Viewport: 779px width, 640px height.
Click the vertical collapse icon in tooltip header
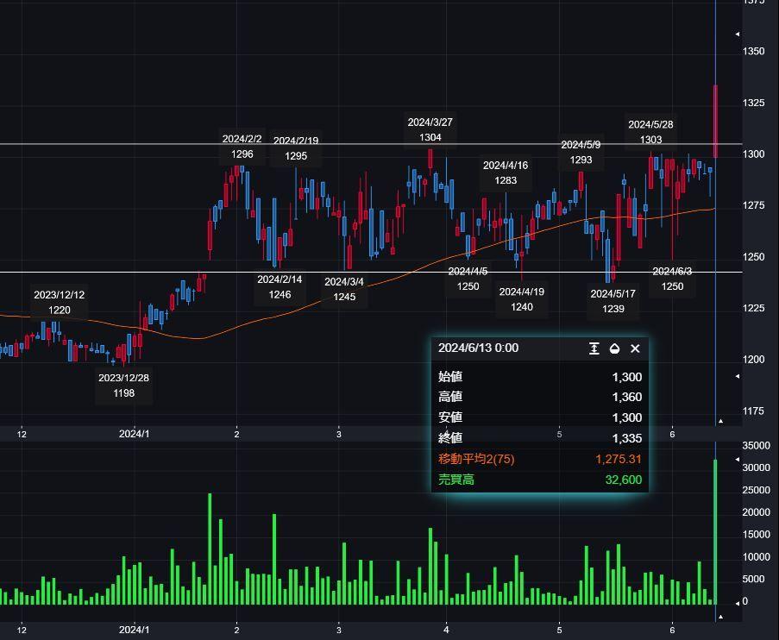[x=594, y=348]
